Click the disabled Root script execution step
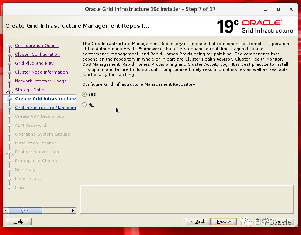301x235 pixels. 37,152
